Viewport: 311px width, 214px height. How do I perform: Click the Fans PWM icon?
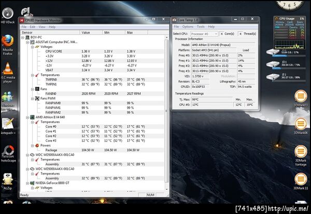tap(37, 98)
